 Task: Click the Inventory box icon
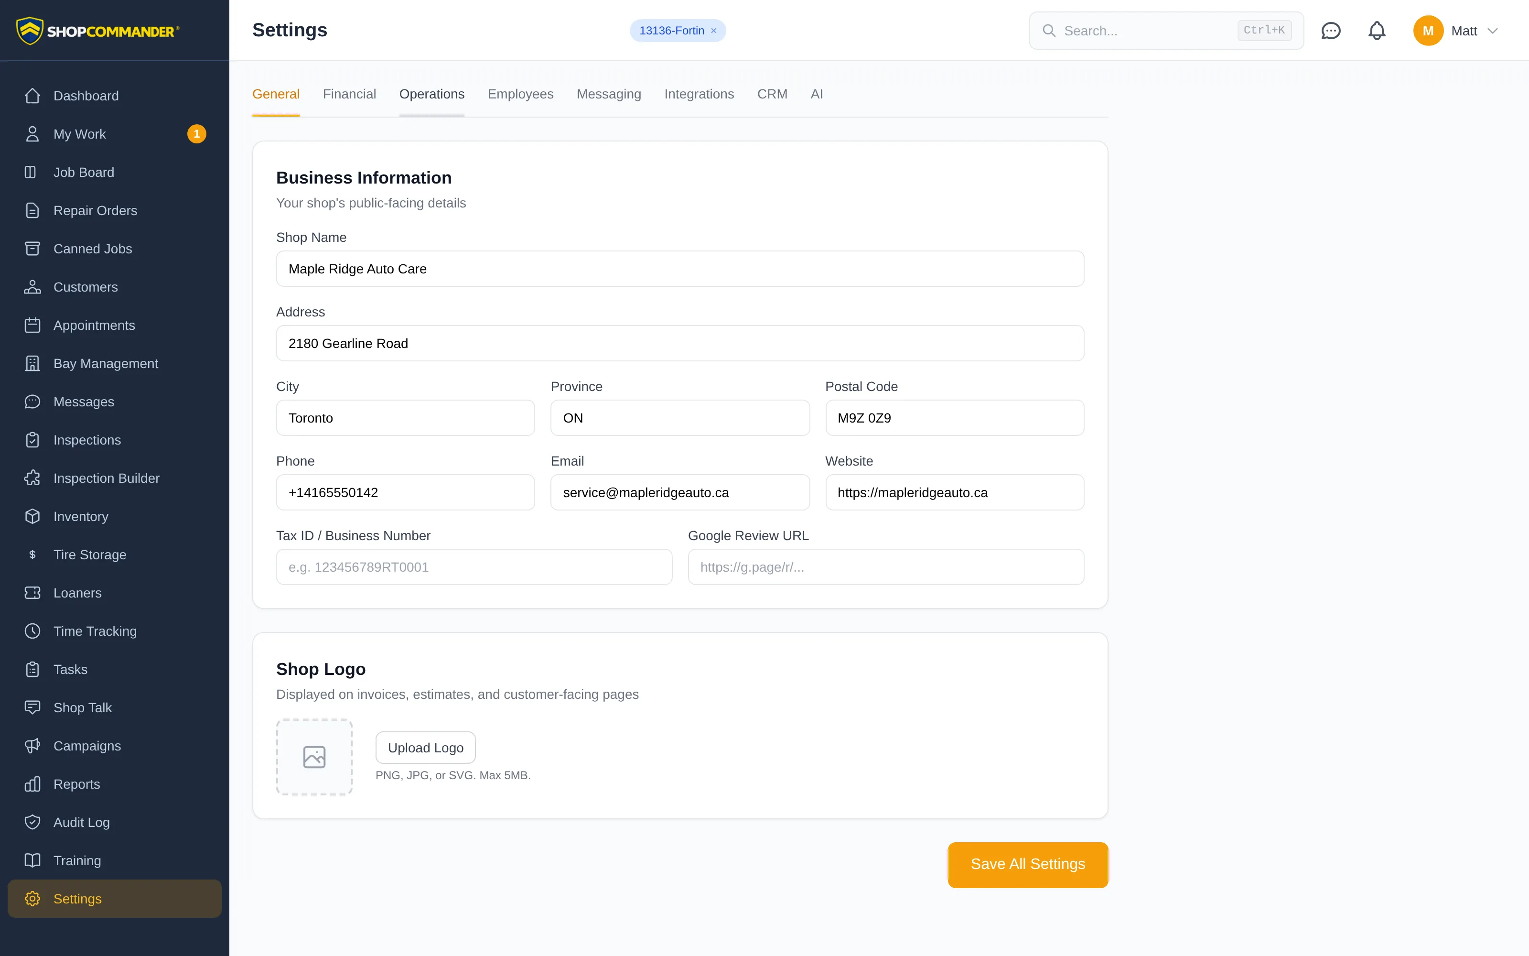(32, 517)
